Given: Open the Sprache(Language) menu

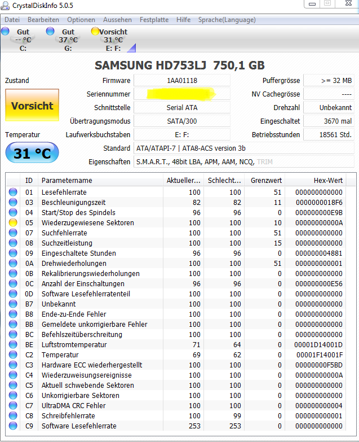Looking at the screenshot, I should [227, 20].
